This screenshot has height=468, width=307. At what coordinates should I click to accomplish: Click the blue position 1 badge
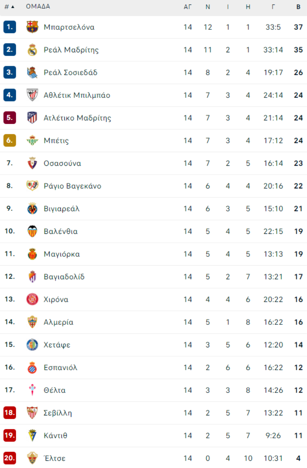[10, 27]
